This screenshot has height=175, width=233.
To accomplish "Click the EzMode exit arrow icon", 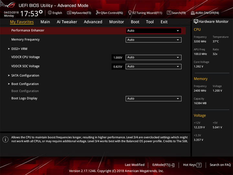I will (x=172, y=165).
